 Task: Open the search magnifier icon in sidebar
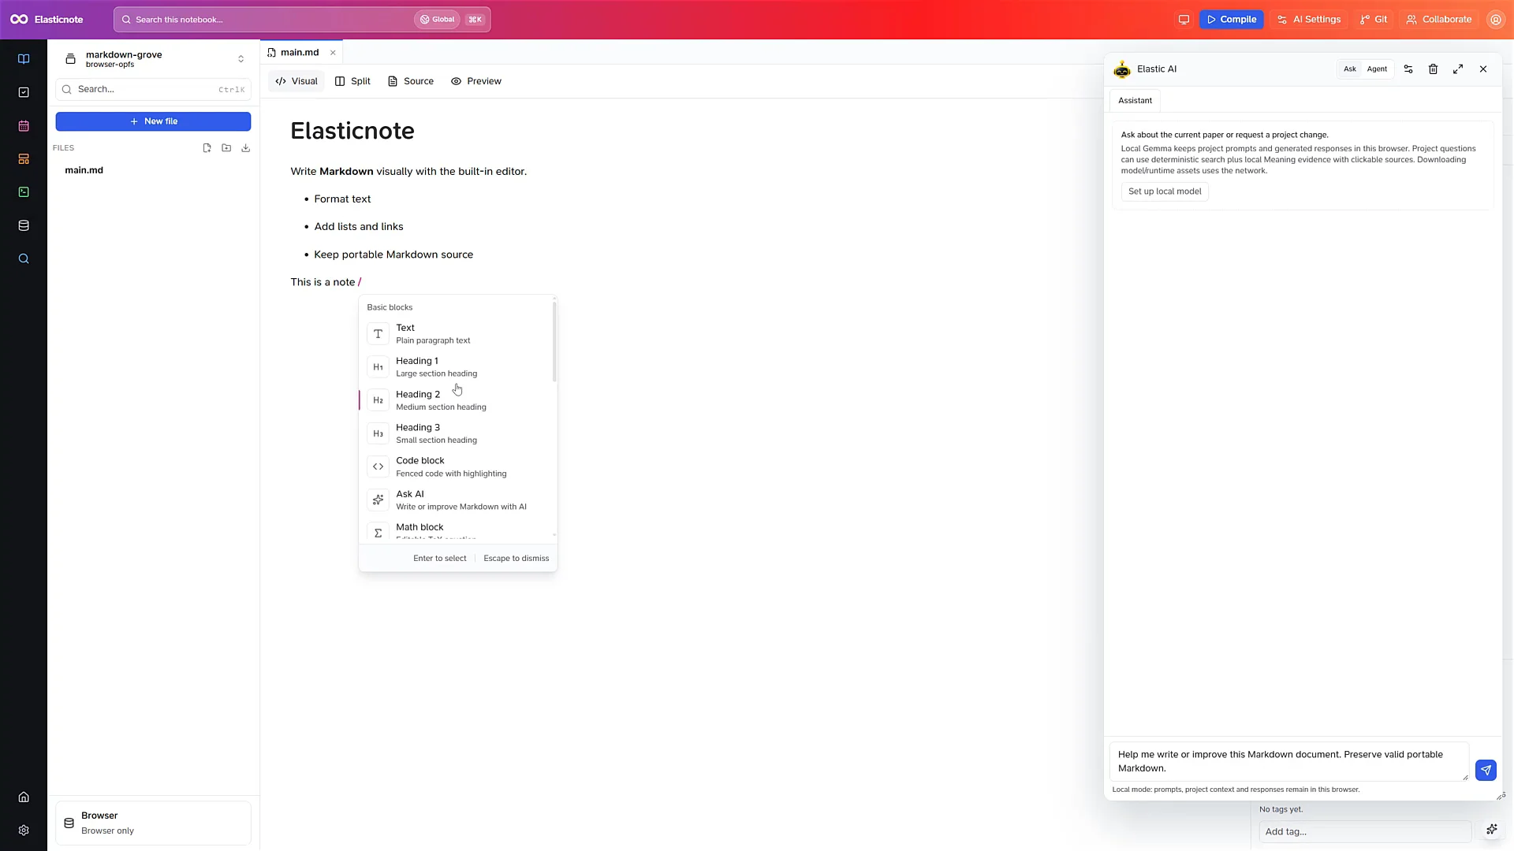24,258
